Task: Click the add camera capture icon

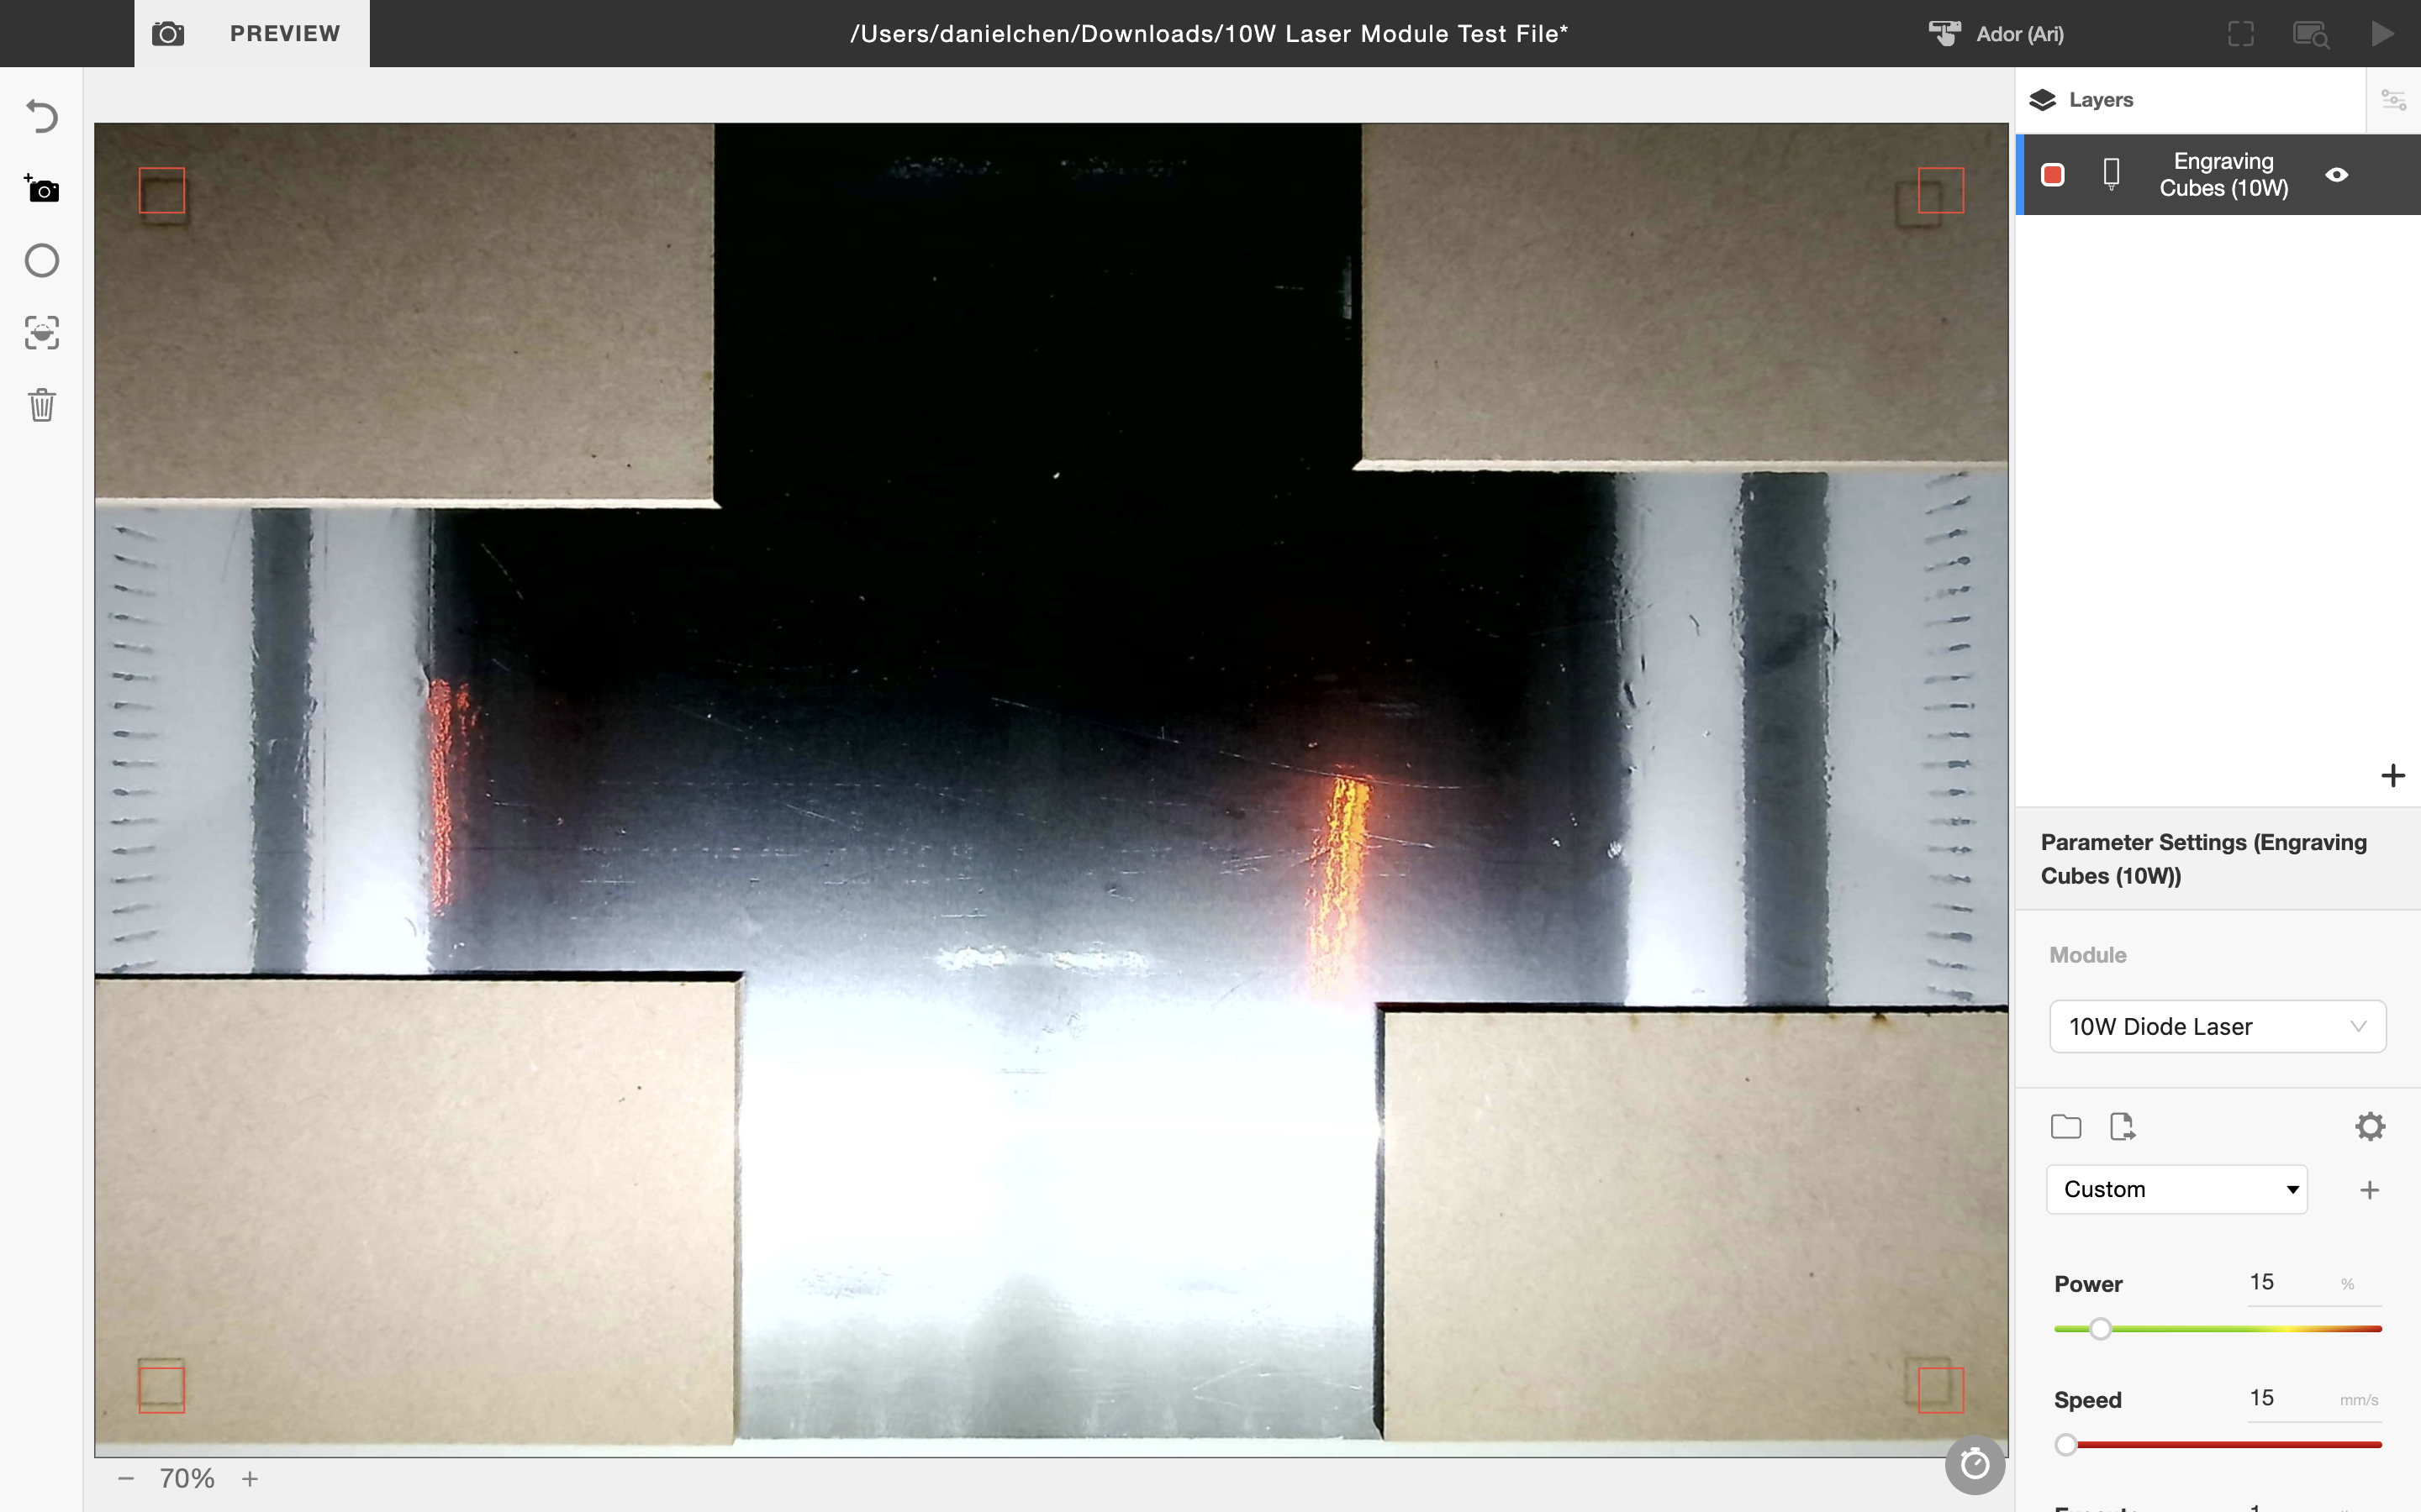Action: click(42, 189)
